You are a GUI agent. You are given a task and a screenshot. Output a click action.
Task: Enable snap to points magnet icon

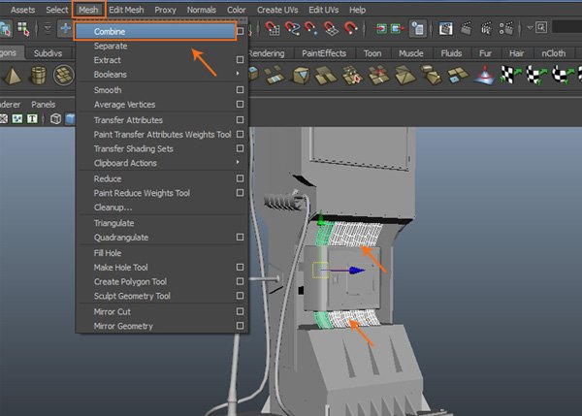[x=311, y=28]
